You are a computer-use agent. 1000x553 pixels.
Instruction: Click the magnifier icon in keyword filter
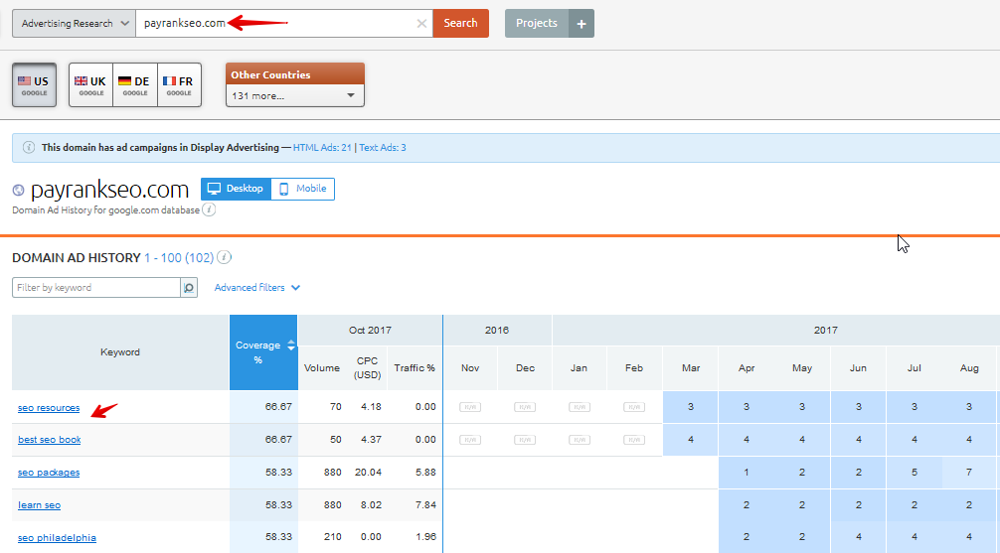pos(189,288)
